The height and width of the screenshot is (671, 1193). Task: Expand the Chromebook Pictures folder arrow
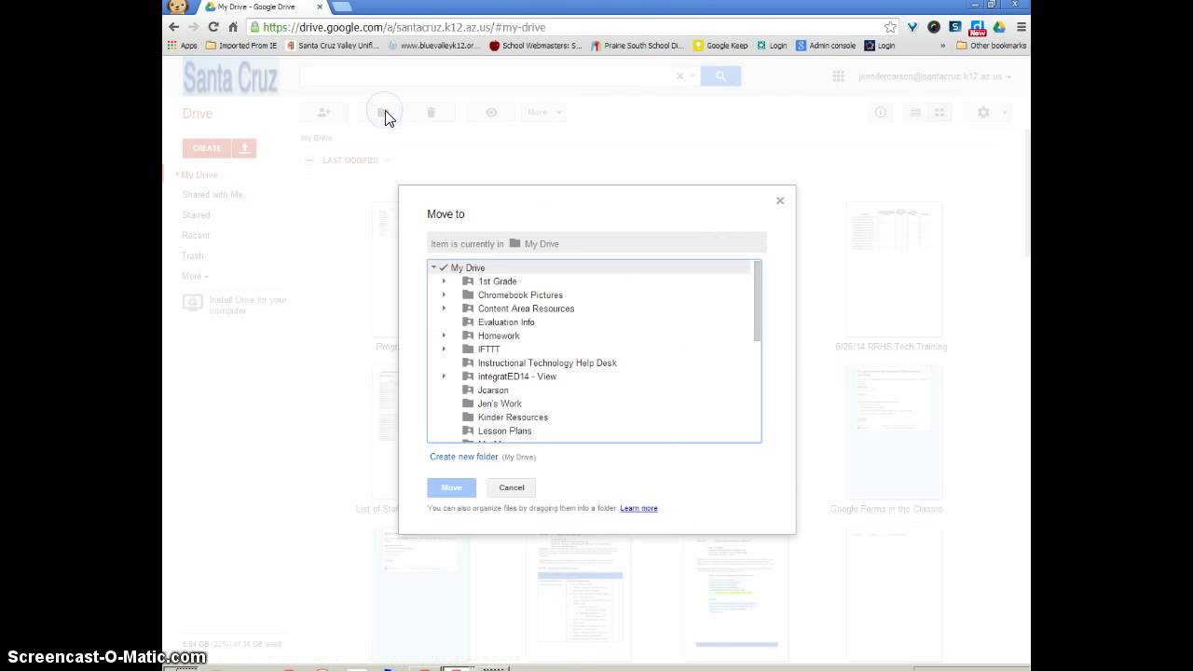tap(444, 294)
